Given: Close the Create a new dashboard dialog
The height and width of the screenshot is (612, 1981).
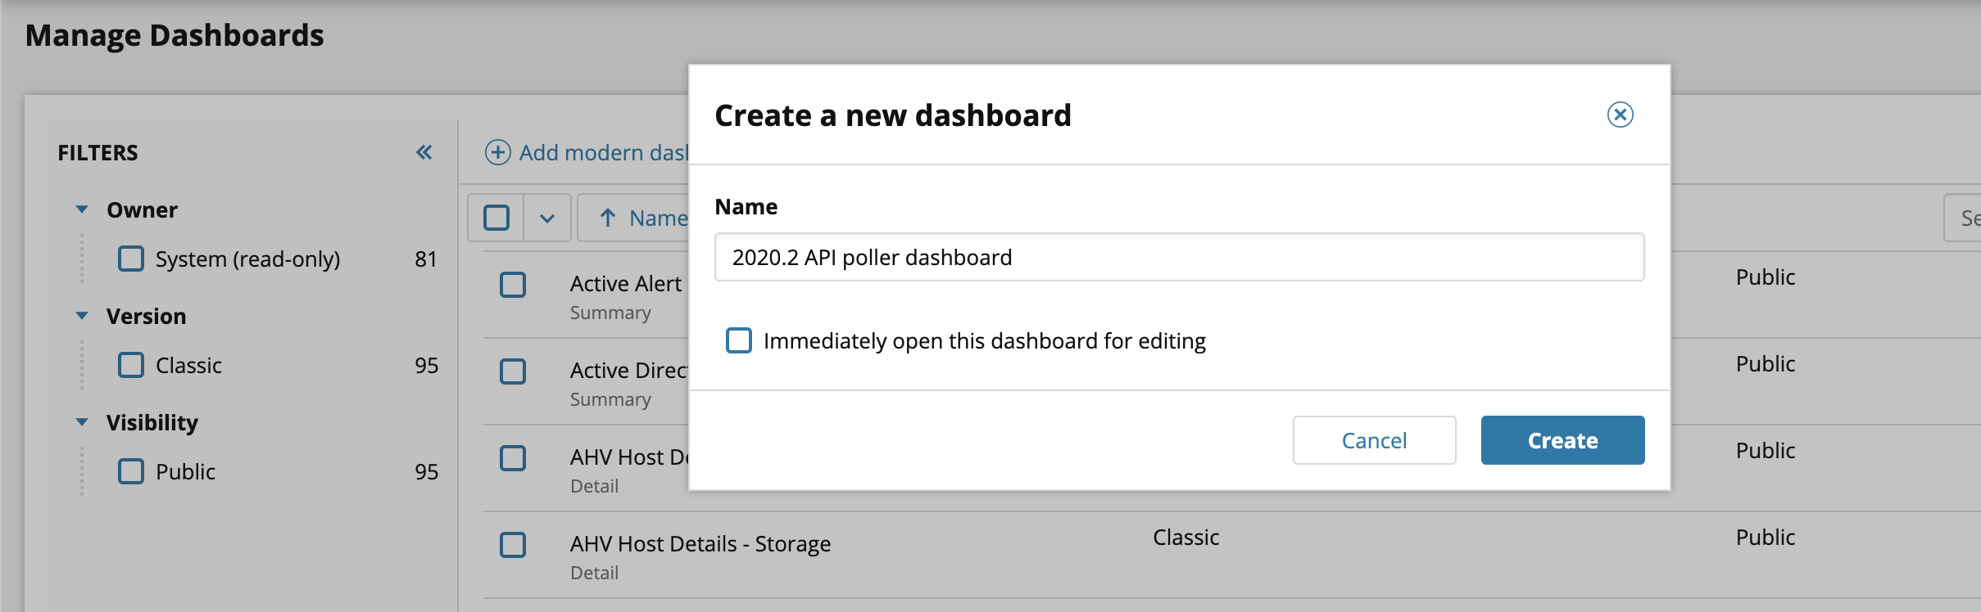Looking at the screenshot, I should (1620, 115).
